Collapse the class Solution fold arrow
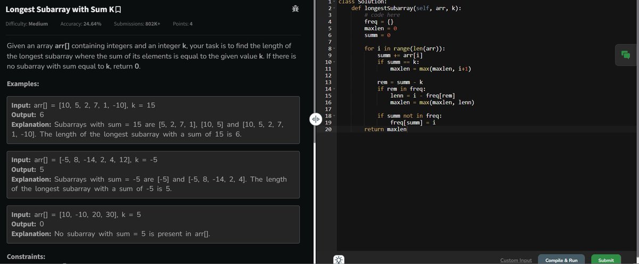The image size is (639, 264). (335, 2)
